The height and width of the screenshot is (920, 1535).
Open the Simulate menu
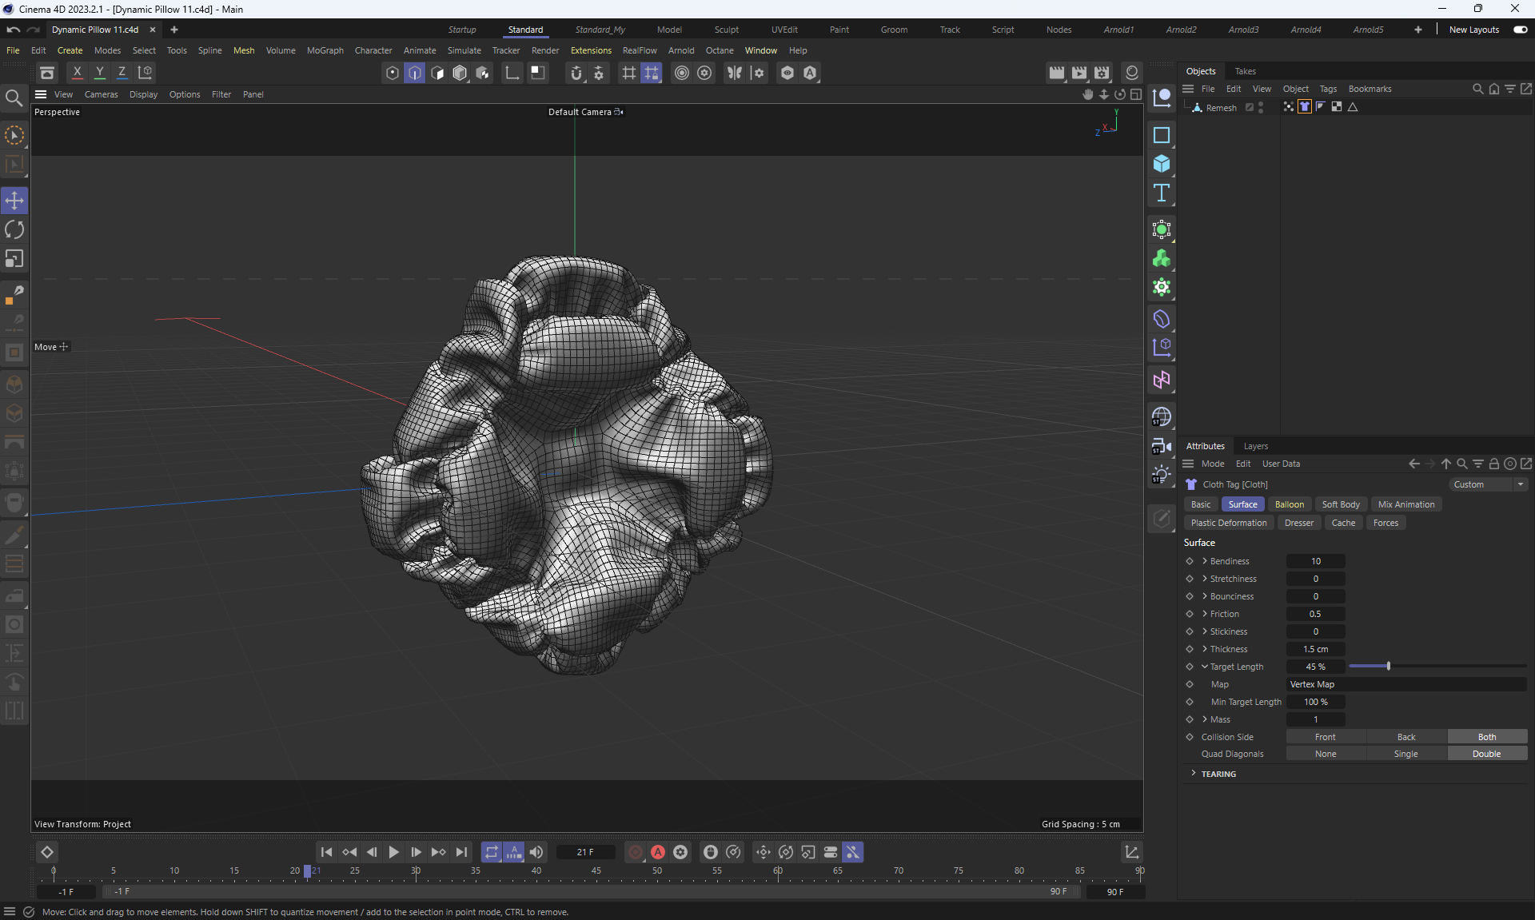point(464,50)
